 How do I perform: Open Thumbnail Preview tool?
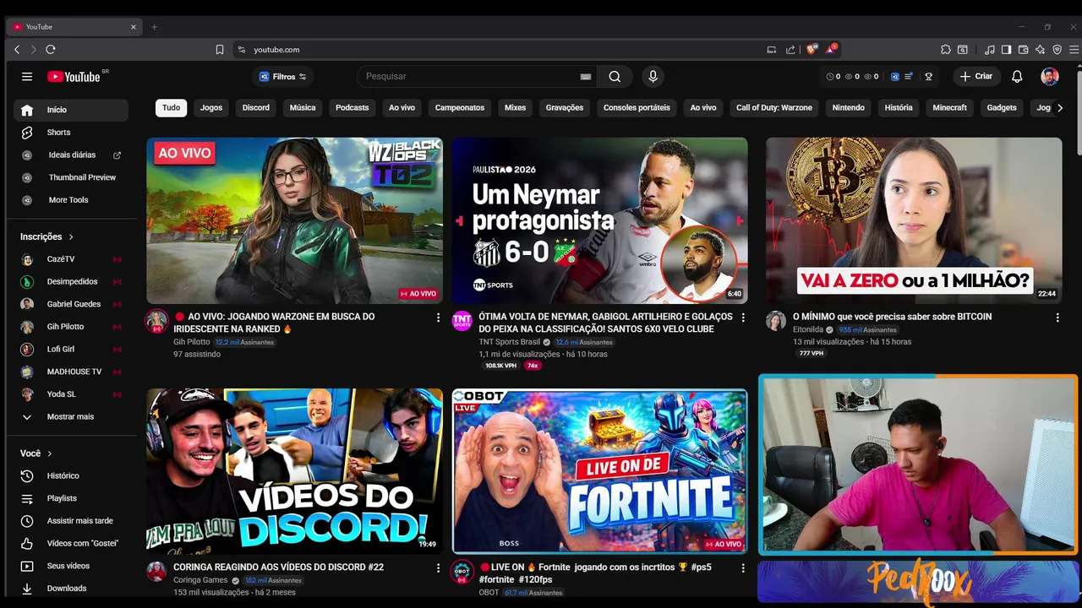point(71,177)
